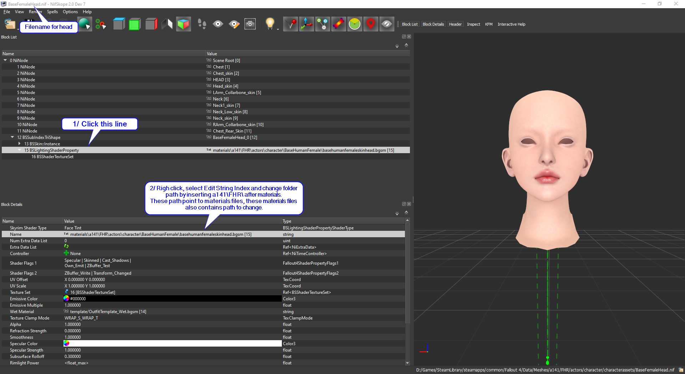Open the Spells menu

[x=52, y=12]
